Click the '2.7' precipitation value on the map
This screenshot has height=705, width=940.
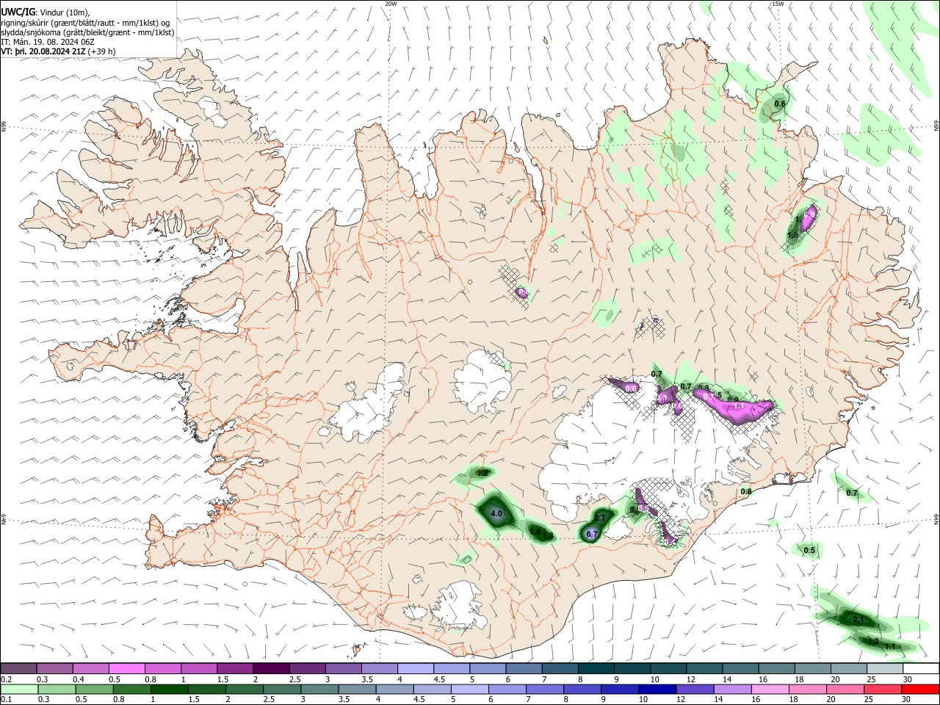click(x=600, y=518)
